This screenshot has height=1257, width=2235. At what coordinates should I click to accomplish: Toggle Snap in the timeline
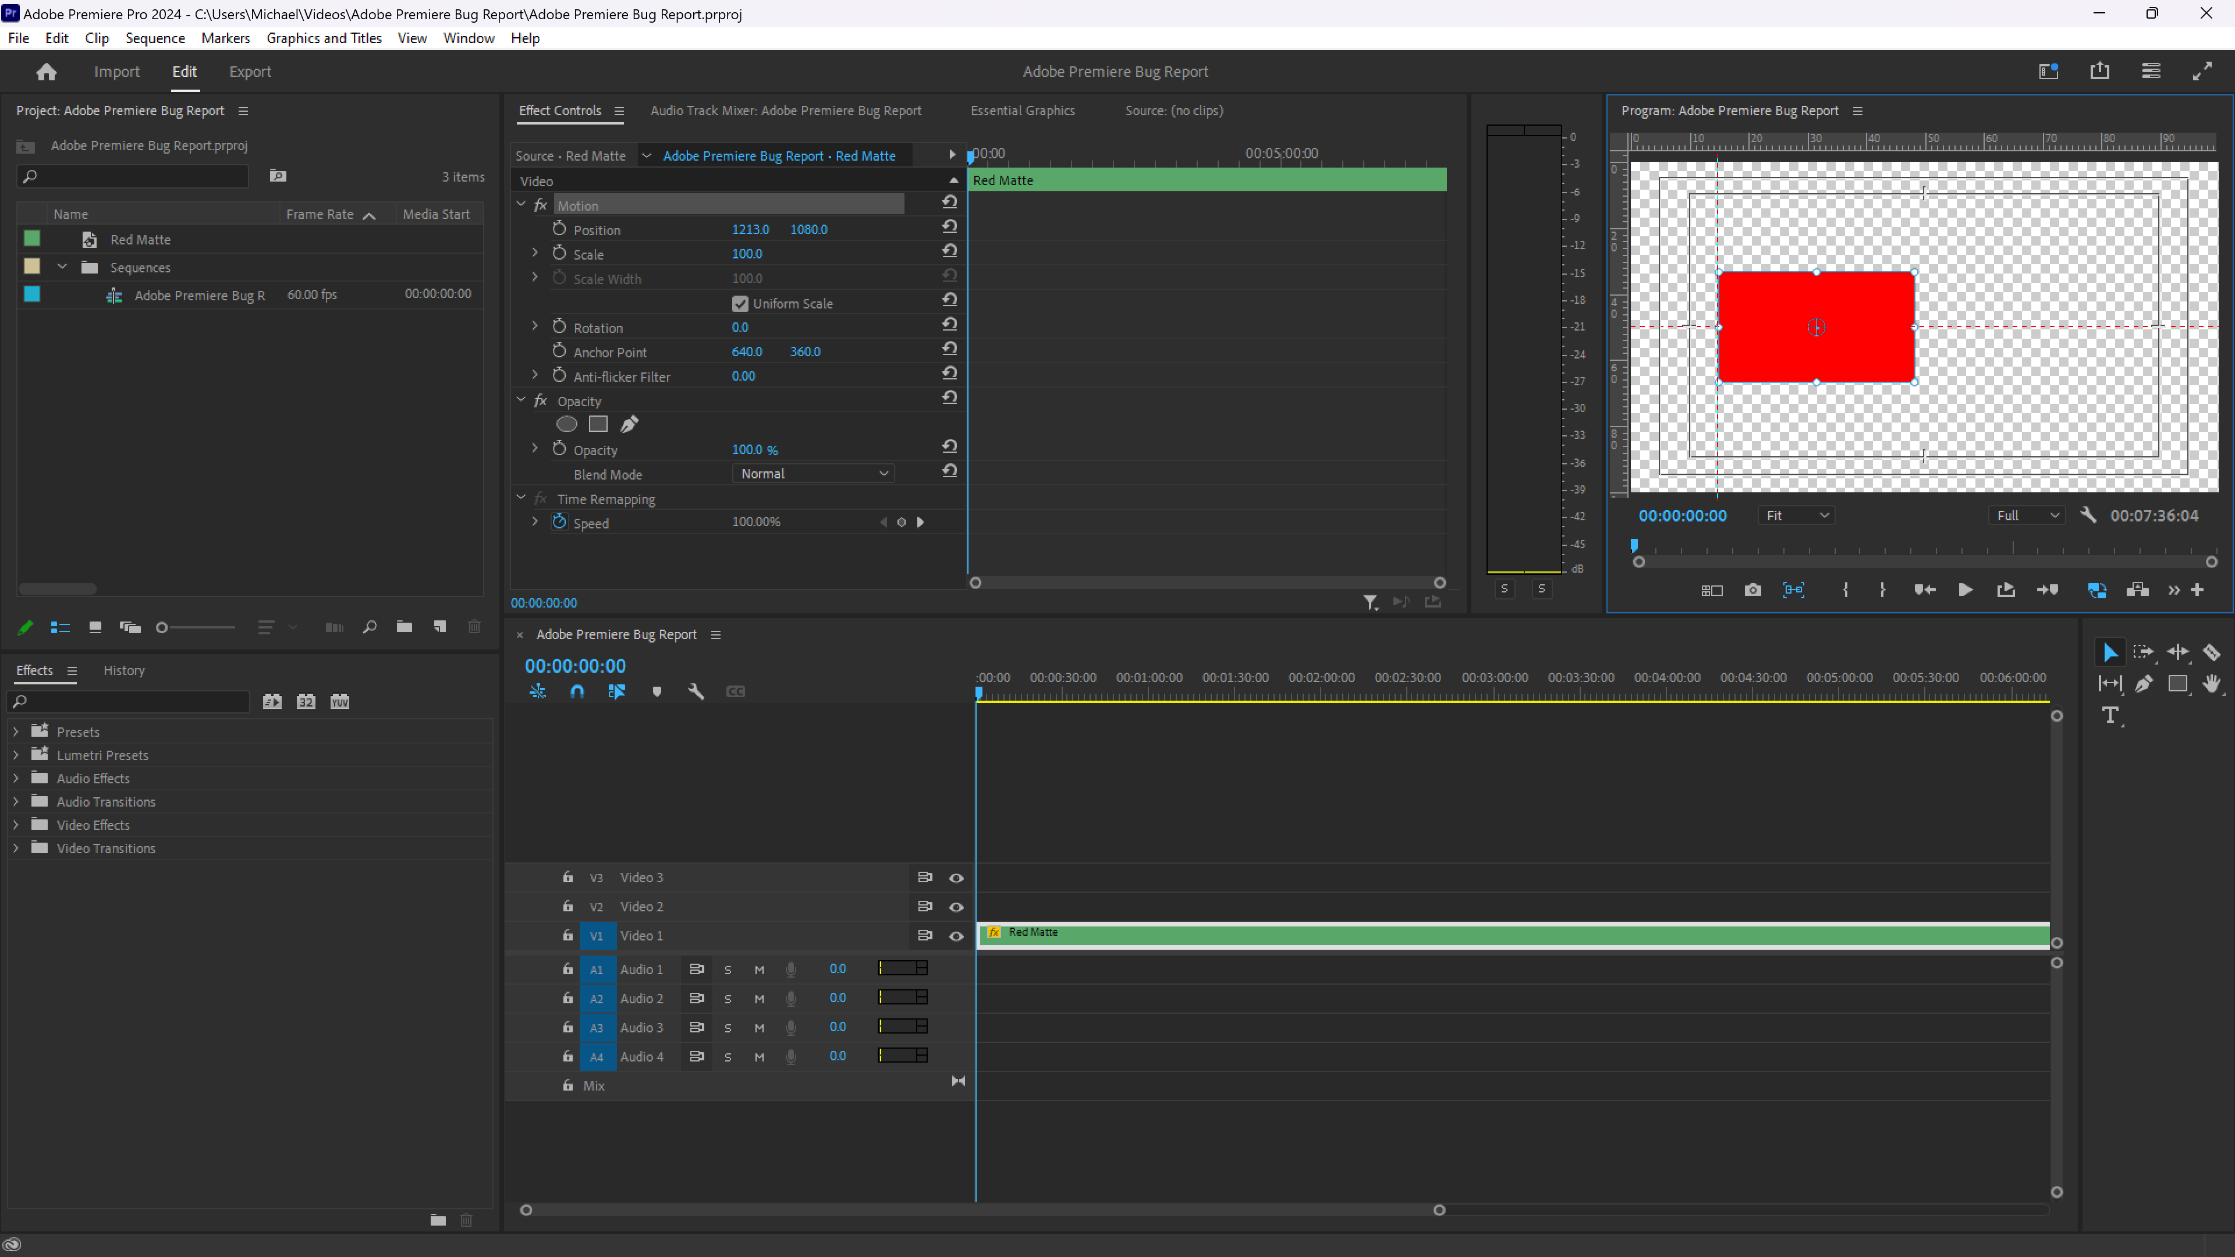pos(577,691)
